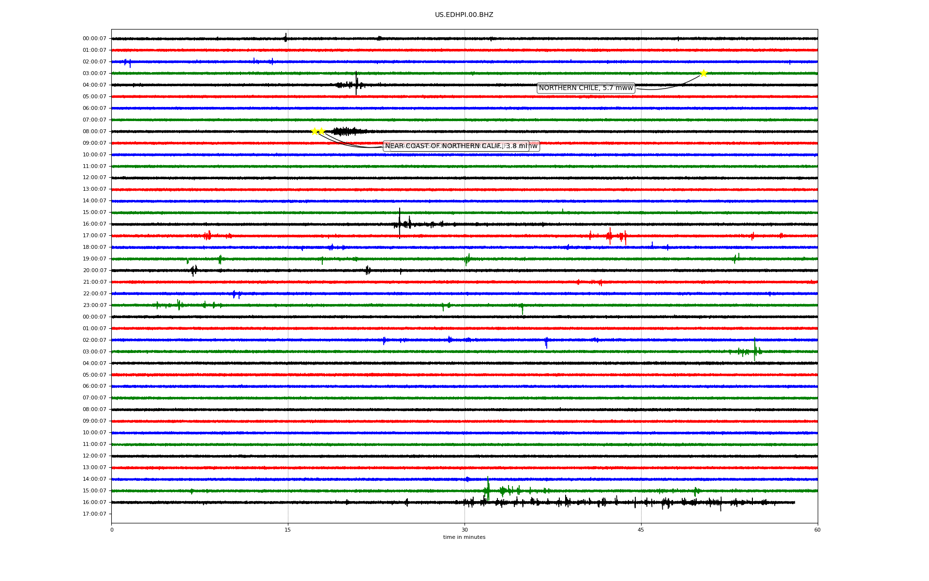Select the NORTHERN CHILE, 5.7 mww annotation
The height and width of the screenshot is (581, 929).
[x=586, y=88]
